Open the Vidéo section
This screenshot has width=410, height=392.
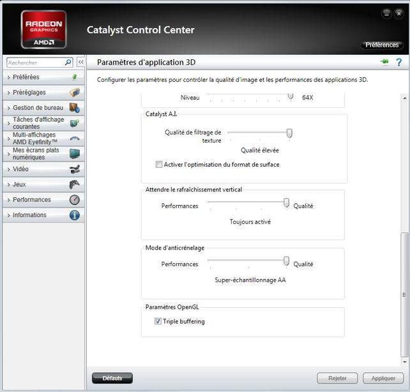43,169
